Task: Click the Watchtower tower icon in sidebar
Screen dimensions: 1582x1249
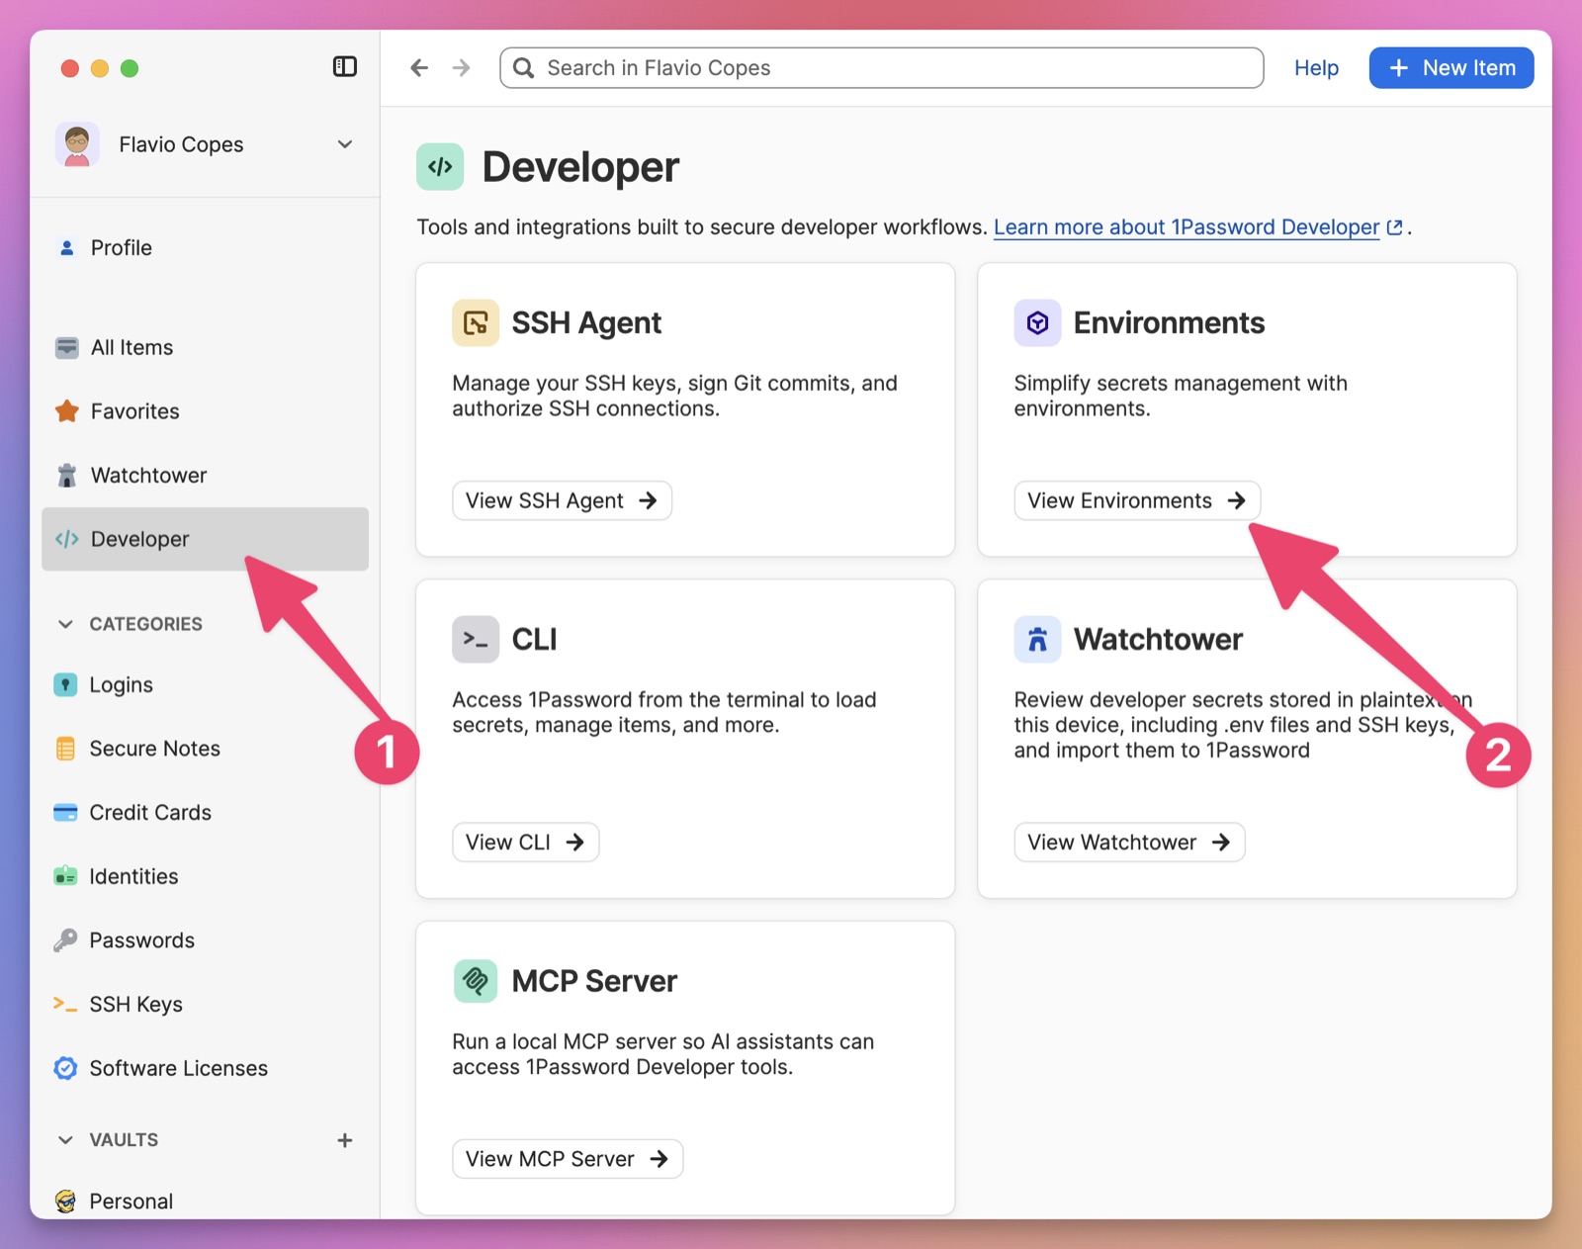Action: click(x=66, y=476)
